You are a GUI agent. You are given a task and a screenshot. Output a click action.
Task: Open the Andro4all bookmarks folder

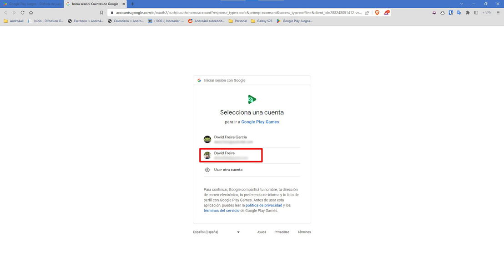(14, 21)
